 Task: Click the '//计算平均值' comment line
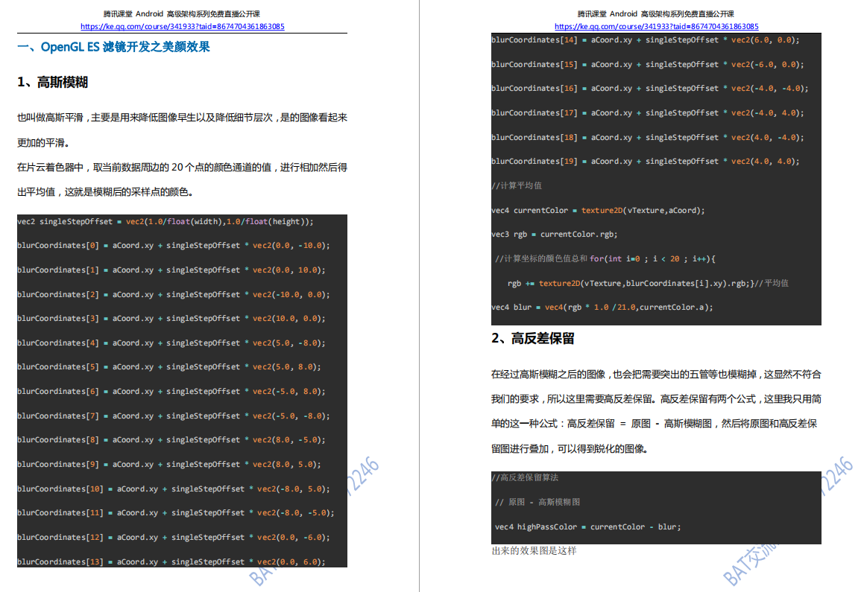(517, 185)
